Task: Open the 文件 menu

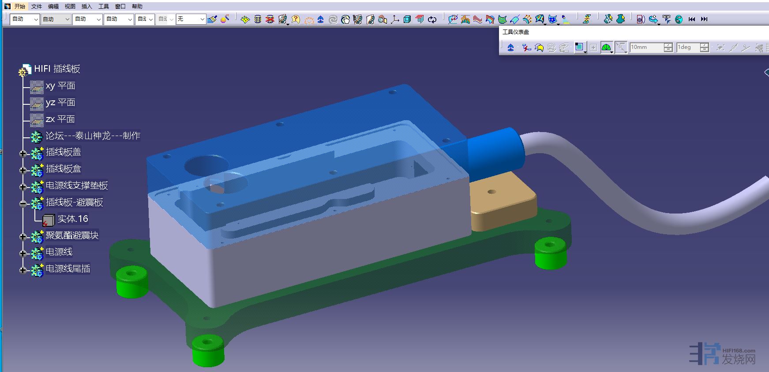Action: point(36,7)
